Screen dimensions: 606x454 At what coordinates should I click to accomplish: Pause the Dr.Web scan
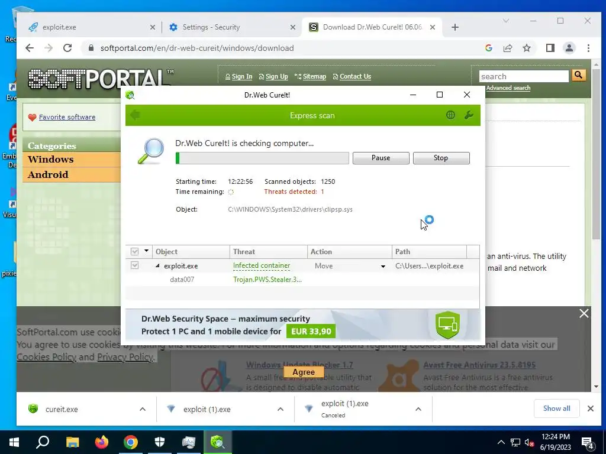pyautogui.click(x=381, y=158)
